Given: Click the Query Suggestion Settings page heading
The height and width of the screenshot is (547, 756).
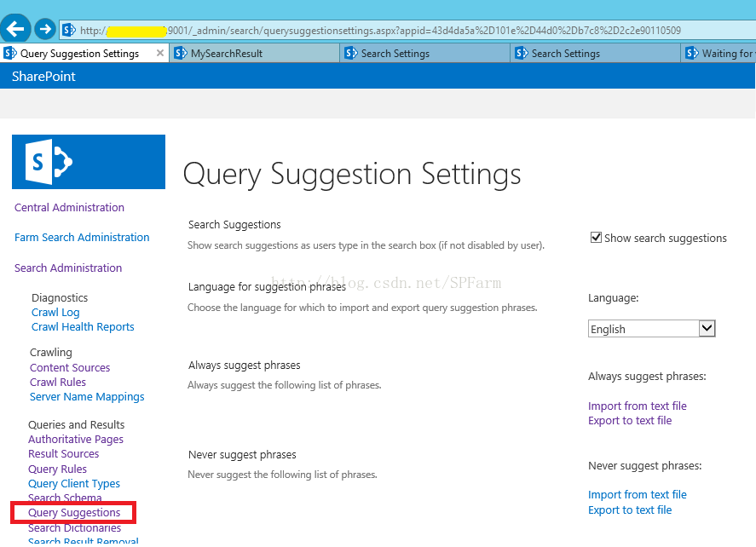Looking at the screenshot, I should (x=352, y=175).
